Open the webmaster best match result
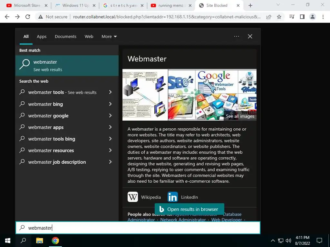This screenshot has height=247, width=330. (67, 66)
